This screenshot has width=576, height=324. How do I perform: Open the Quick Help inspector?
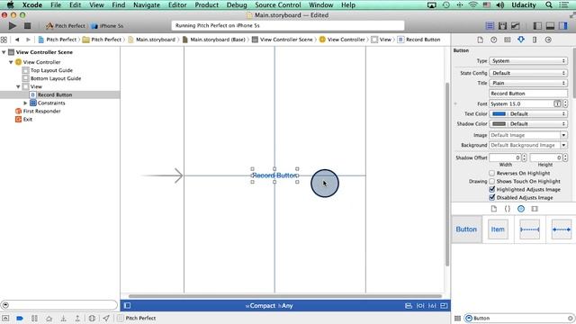[x=494, y=40]
